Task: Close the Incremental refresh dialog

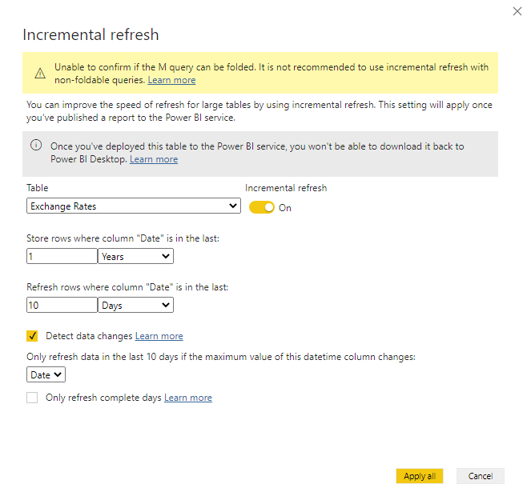Action: click(517, 11)
